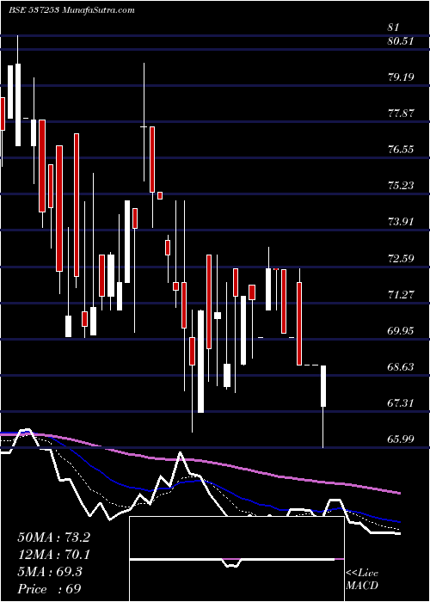Click the Price : 69 readout

coord(49,589)
